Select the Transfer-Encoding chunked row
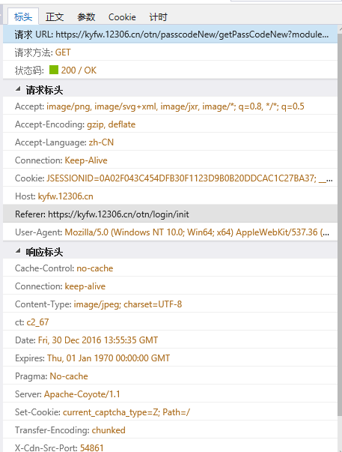The image size is (342, 452). click(170, 430)
